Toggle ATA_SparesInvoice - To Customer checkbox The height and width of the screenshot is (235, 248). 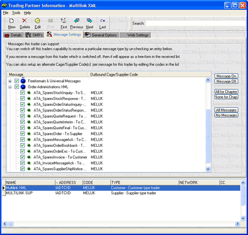point(22,157)
